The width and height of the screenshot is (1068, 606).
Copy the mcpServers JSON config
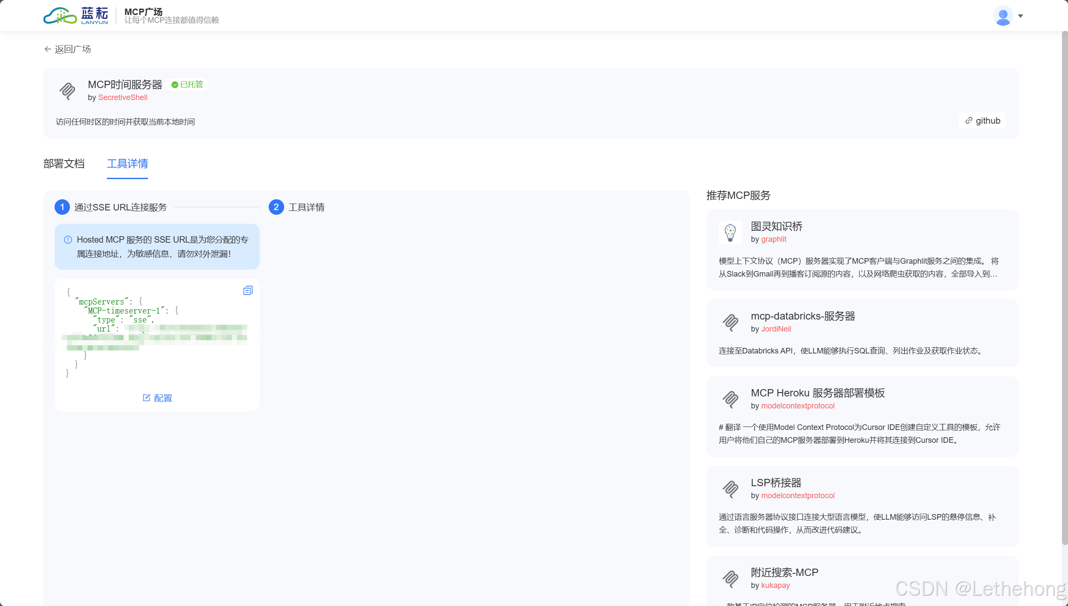coord(248,291)
